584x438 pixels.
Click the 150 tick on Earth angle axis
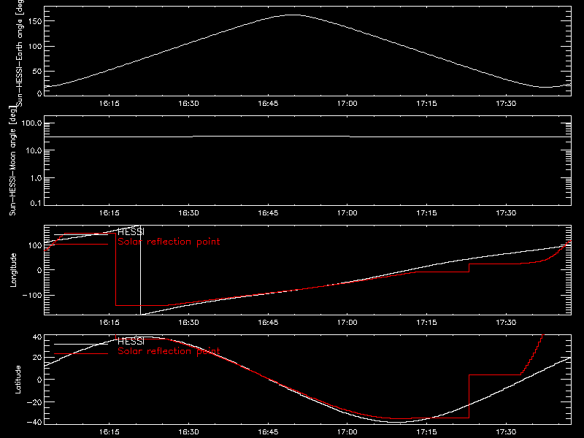(34, 21)
